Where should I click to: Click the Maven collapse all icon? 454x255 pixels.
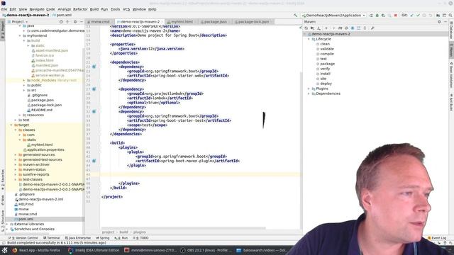[x=365, y=28]
